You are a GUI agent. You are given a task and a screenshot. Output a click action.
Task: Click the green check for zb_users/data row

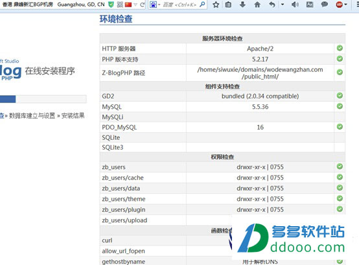click(340, 188)
